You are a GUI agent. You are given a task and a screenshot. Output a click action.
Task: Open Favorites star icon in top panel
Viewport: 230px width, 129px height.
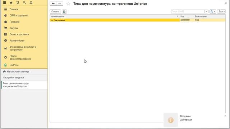tap(11, 3)
